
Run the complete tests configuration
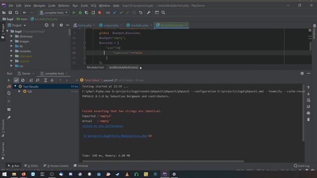pyautogui.click(x=74, y=12)
